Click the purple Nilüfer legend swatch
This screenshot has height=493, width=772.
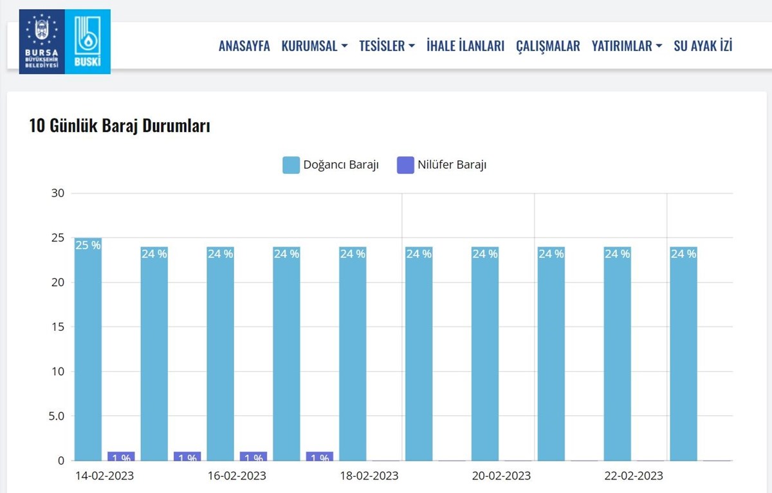coord(405,165)
